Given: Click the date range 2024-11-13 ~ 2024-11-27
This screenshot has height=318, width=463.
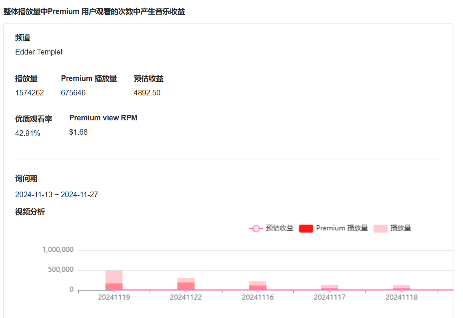Looking at the screenshot, I should point(56,195).
